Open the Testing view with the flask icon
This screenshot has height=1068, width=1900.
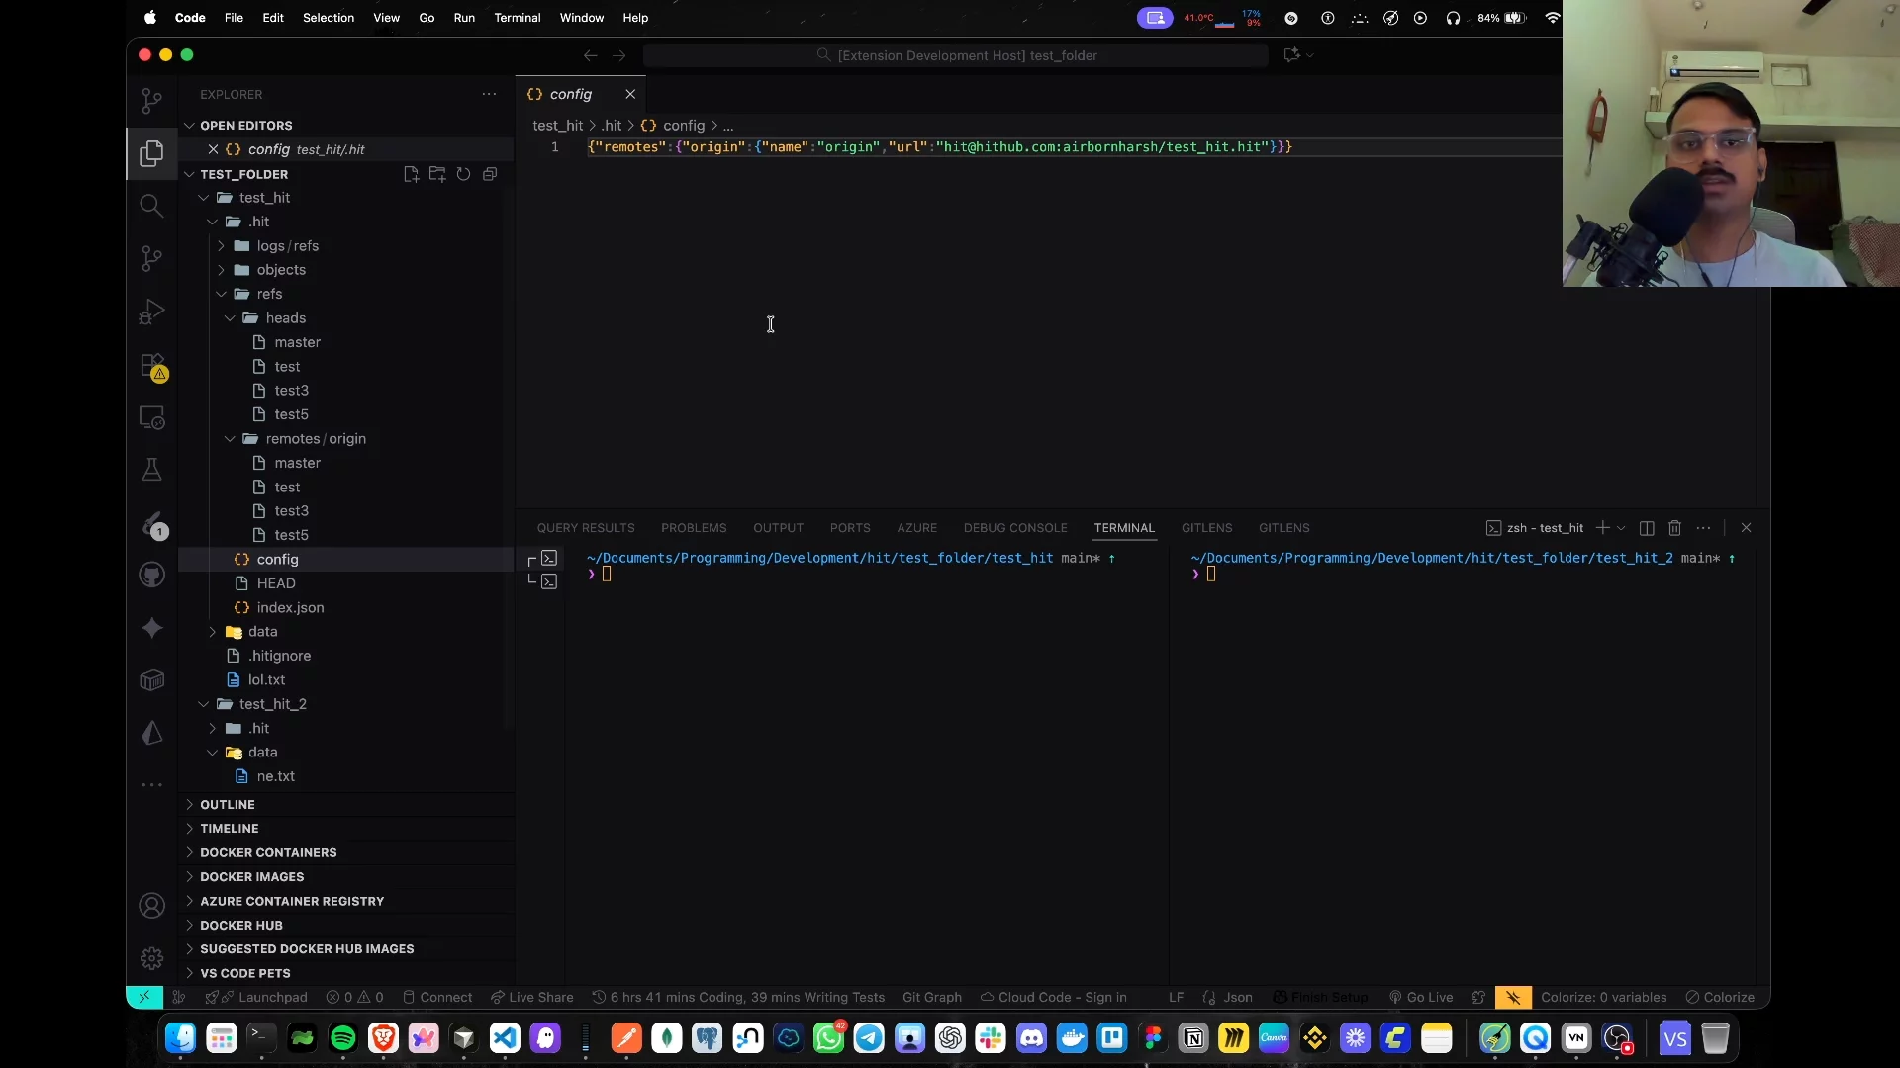(x=151, y=469)
